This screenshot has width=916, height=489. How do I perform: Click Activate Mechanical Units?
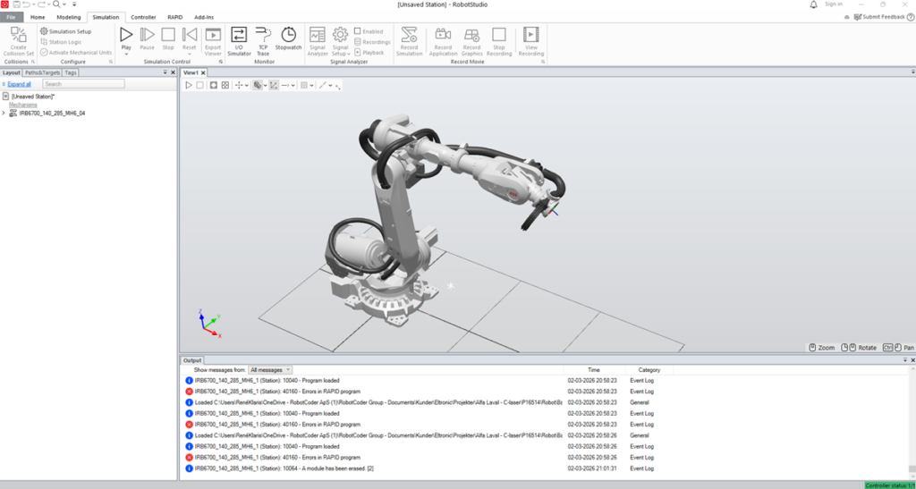76,53
